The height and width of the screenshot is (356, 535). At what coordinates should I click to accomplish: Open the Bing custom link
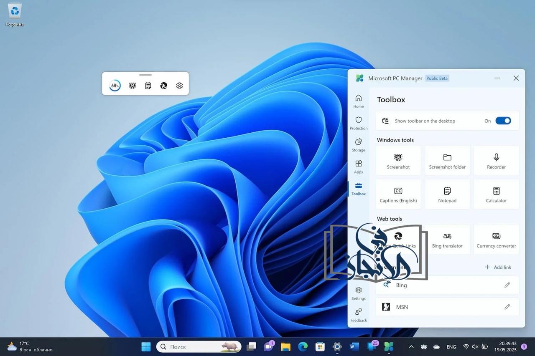[447, 285]
